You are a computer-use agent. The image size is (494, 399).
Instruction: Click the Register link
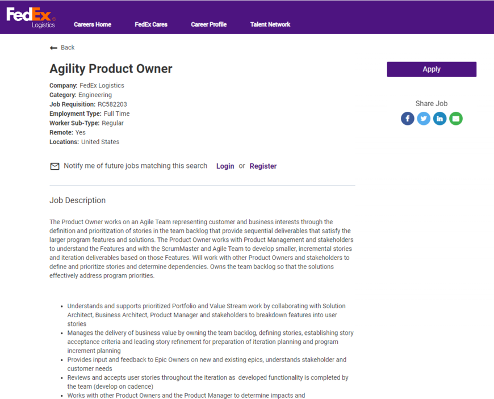pyautogui.click(x=263, y=166)
